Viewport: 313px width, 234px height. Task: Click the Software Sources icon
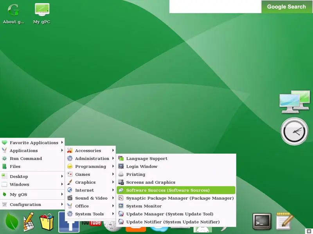coord(121,190)
